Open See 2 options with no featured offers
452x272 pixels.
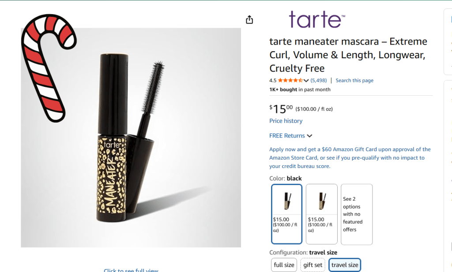point(357,214)
